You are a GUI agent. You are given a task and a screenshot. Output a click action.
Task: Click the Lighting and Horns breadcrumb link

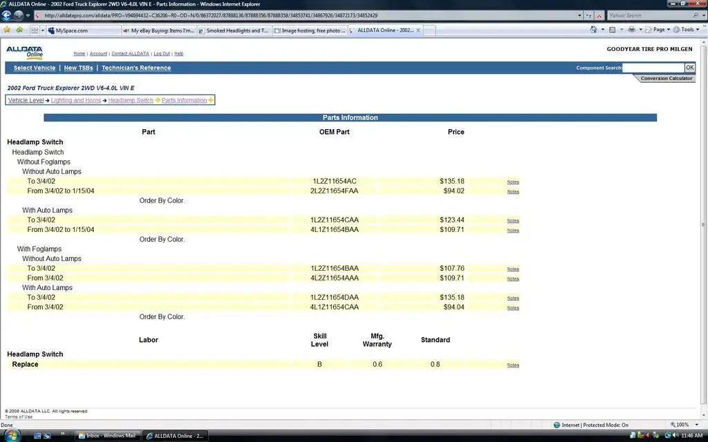coord(76,100)
